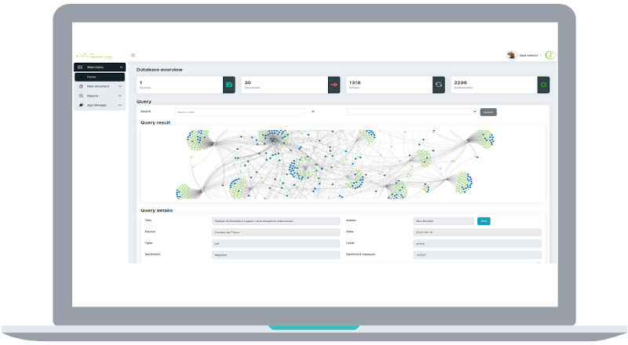Focus the Search query text field
628x345 pixels.
coord(240,112)
